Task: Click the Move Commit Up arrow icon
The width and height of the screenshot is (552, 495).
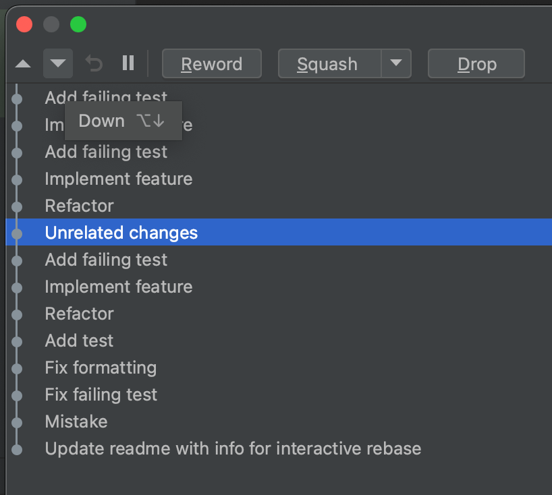Action: pos(23,63)
